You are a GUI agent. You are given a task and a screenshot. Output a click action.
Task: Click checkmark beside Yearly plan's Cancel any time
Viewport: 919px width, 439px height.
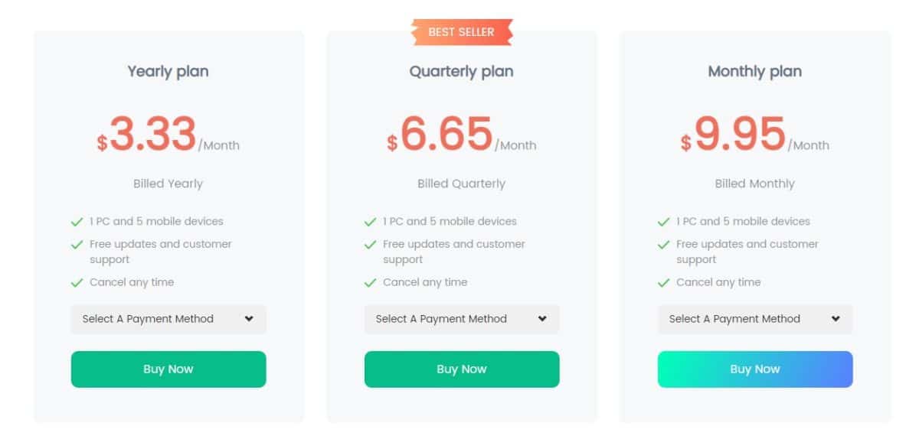click(x=77, y=283)
